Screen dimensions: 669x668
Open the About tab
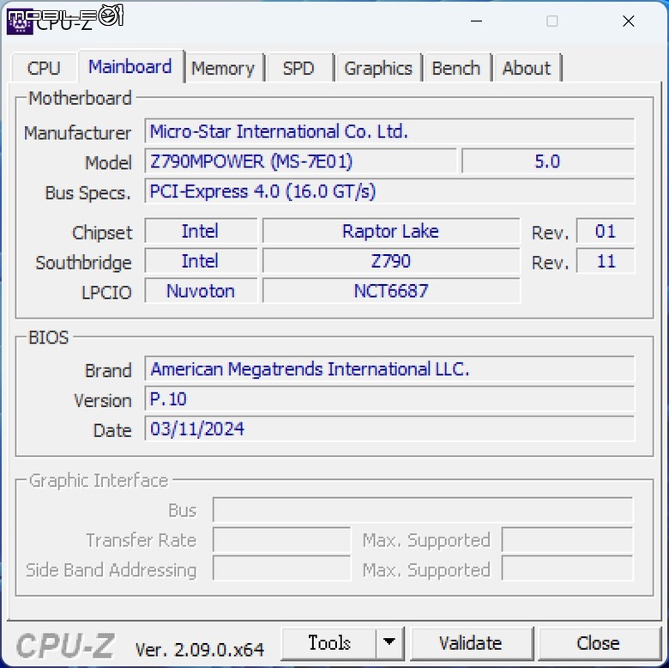click(x=527, y=68)
